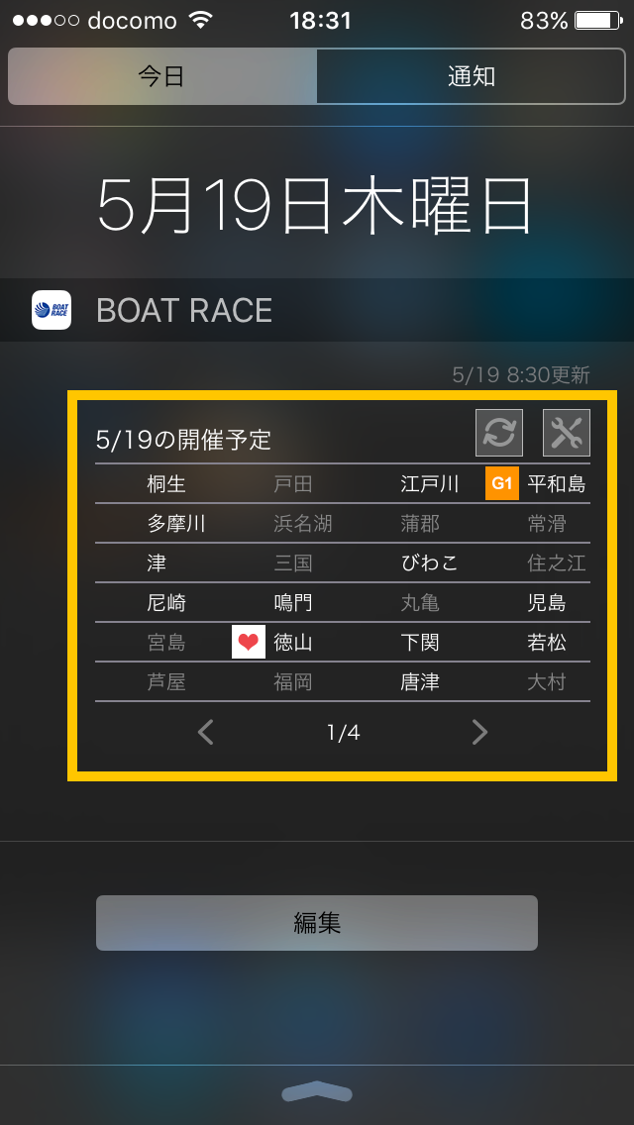Switch to the 通知 tab

[x=471, y=77]
